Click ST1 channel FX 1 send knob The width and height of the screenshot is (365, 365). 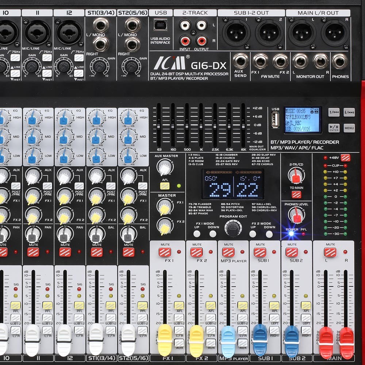coord(96,196)
